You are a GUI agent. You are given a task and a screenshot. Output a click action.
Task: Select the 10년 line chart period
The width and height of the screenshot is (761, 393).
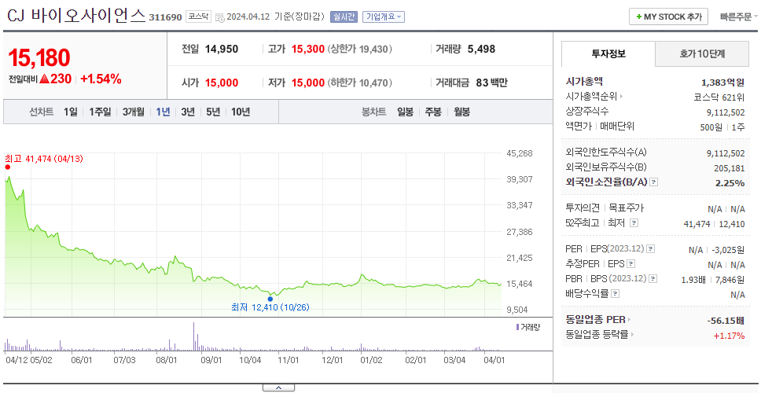(241, 112)
